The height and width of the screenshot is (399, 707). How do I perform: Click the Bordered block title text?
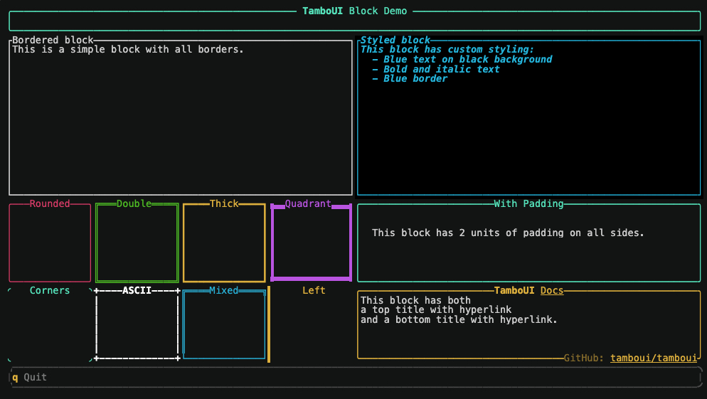tap(53, 41)
